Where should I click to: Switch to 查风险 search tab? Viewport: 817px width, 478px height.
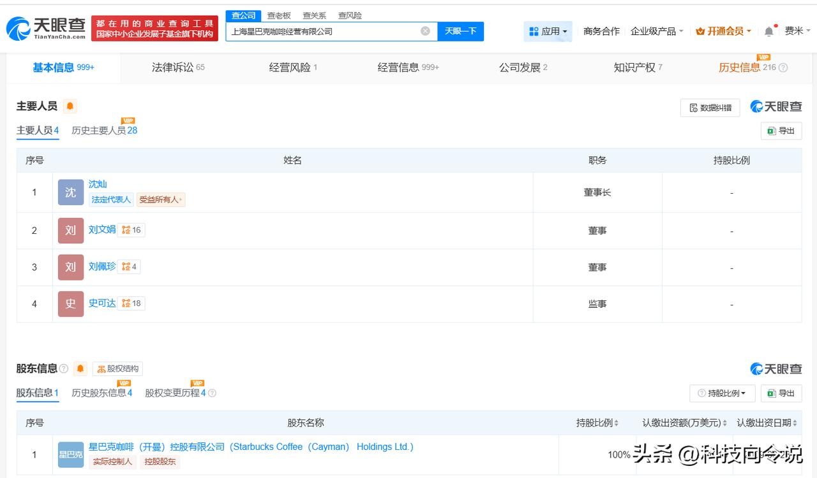tap(350, 15)
